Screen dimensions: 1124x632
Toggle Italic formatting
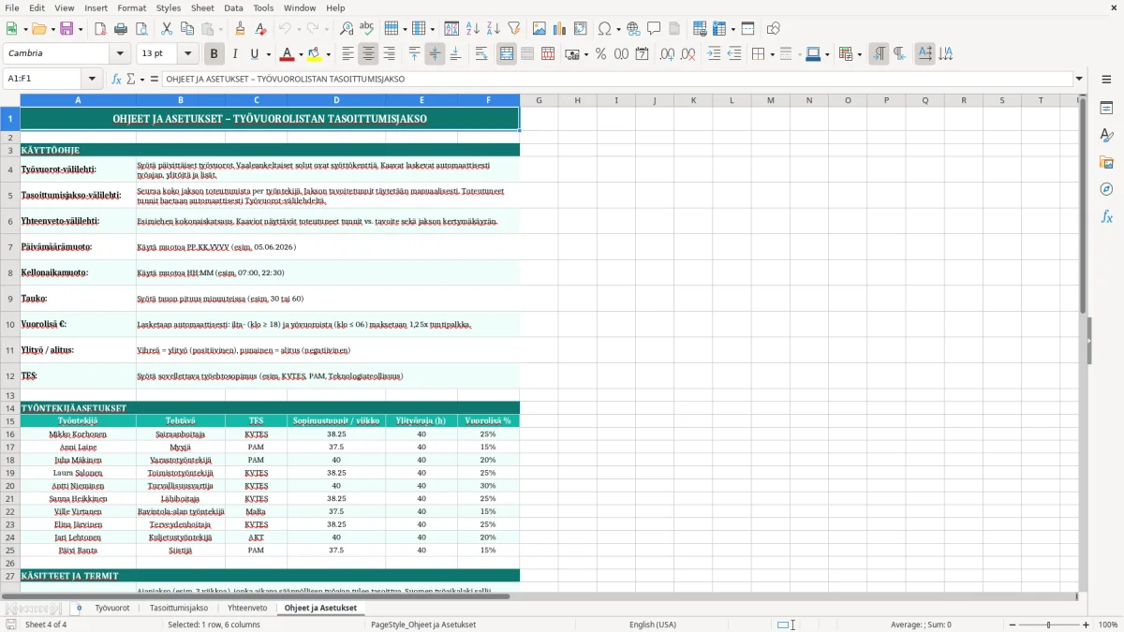click(235, 54)
